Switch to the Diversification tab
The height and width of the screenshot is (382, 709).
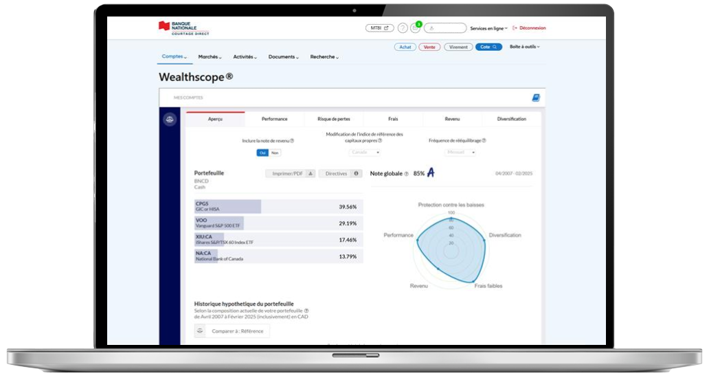(511, 119)
